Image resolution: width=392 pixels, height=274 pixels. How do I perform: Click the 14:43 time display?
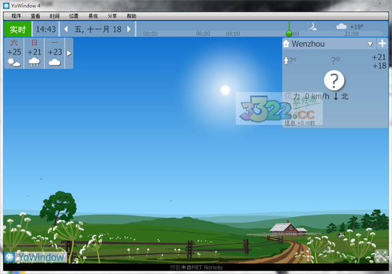tap(46, 29)
